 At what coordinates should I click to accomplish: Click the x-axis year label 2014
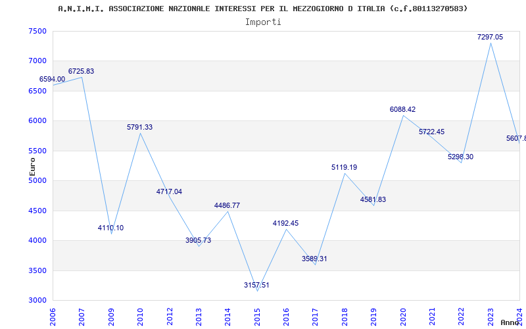227,316
